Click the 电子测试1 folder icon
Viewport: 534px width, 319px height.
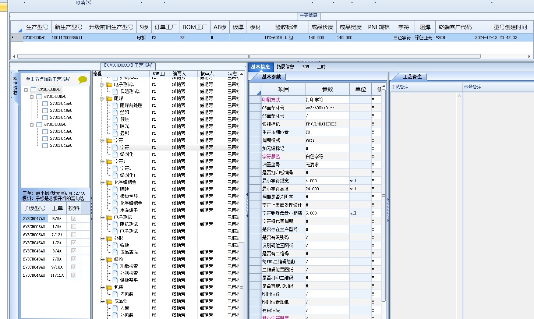click(109, 85)
